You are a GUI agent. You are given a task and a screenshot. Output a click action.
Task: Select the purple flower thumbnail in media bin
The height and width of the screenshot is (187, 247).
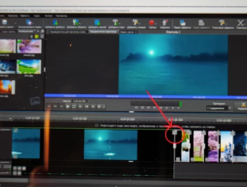coord(29,46)
